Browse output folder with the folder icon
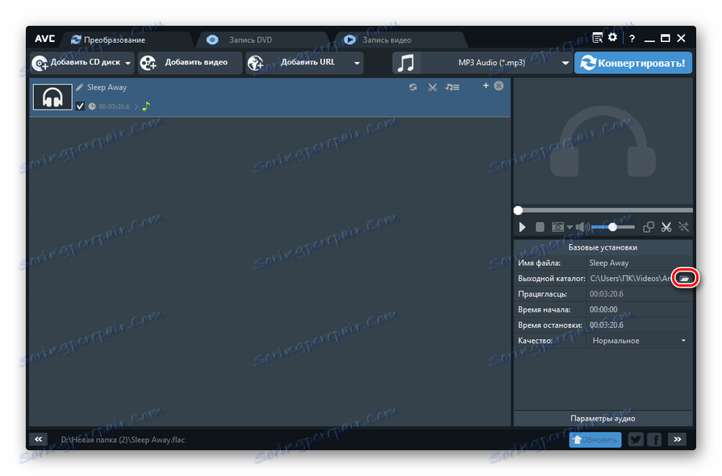722x476 pixels. [x=685, y=278]
